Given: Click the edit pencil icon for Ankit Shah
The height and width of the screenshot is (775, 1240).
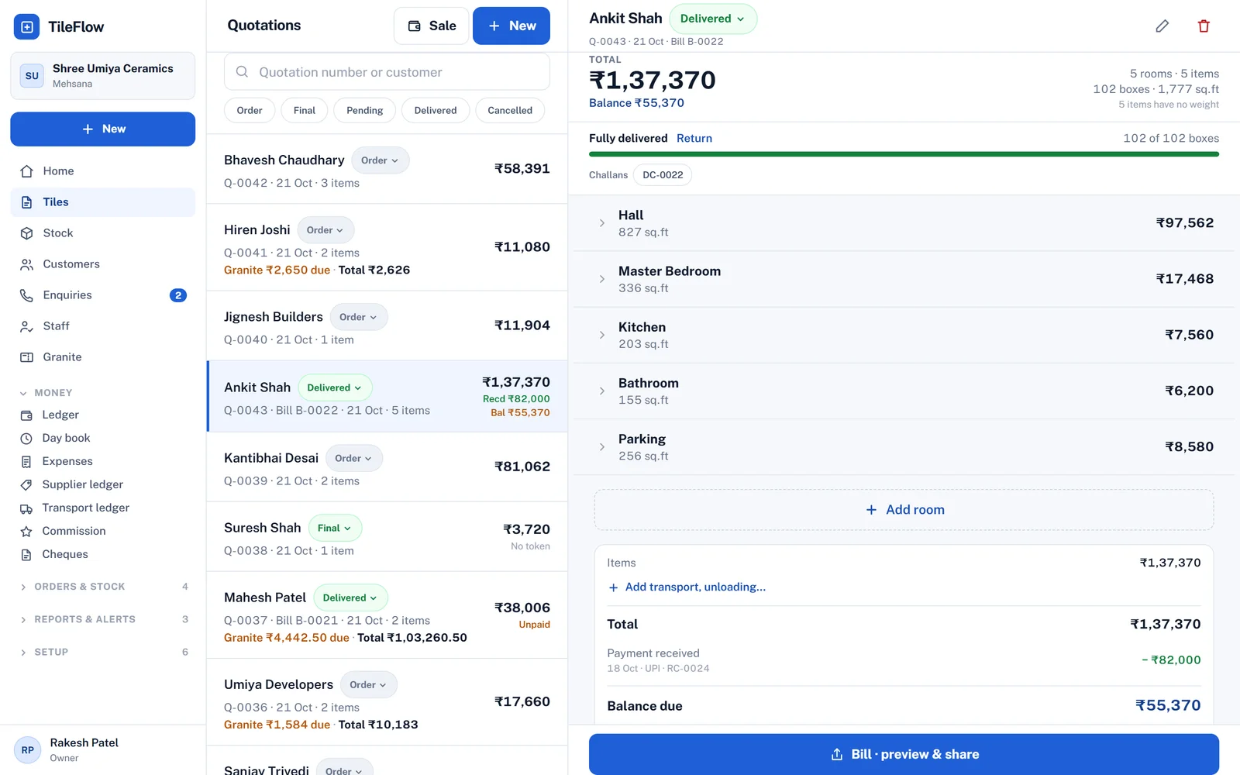Looking at the screenshot, I should (1162, 26).
